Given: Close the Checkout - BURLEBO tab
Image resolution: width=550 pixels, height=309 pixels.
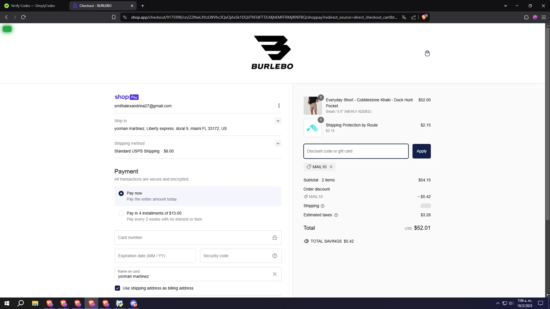Looking at the screenshot, I should coord(132,6).
